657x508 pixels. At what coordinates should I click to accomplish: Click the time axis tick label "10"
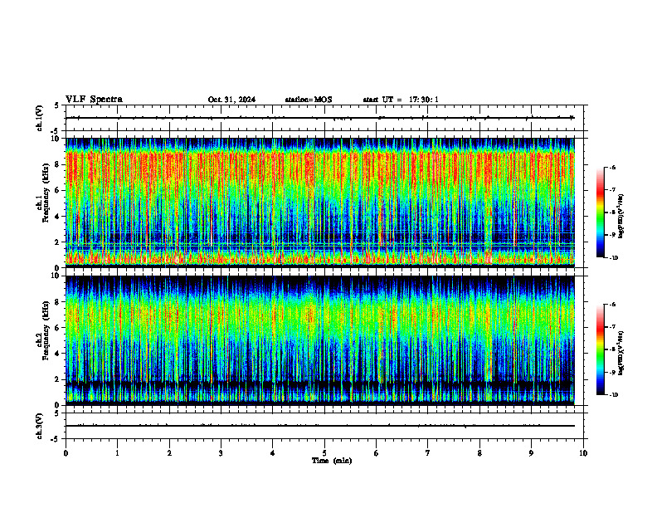click(583, 453)
